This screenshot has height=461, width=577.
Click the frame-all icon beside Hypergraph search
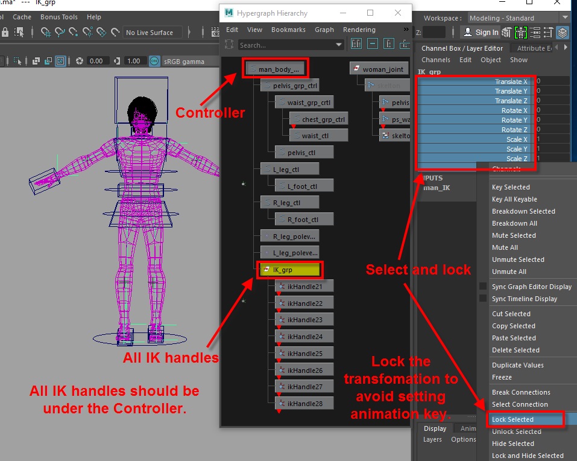(x=356, y=44)
